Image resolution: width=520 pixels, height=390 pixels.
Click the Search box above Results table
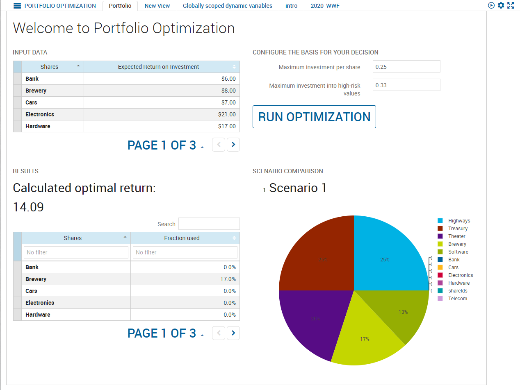coord(209,224)
